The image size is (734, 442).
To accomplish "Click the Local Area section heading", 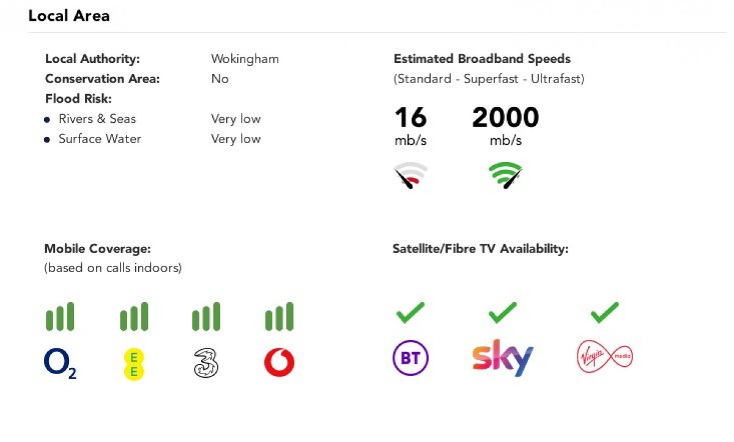I will pos(69,16).
